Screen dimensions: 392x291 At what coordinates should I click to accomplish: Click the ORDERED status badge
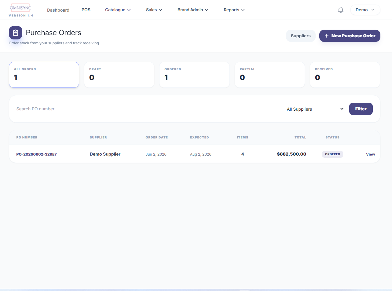(332, 154)
